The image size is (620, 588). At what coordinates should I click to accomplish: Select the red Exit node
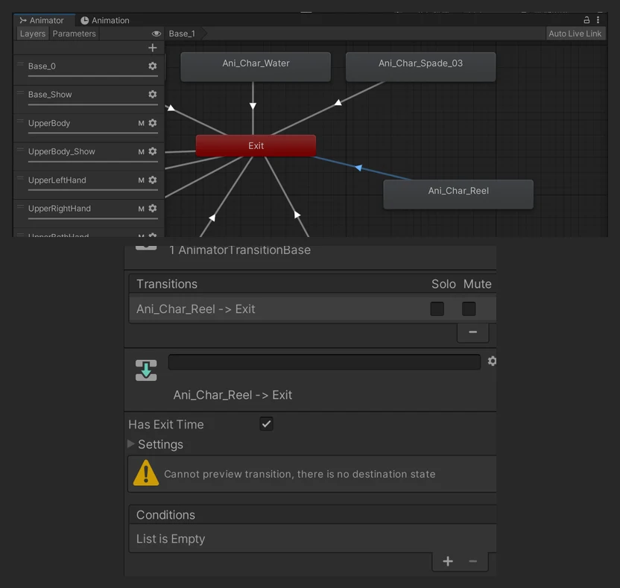coord(256,145)
